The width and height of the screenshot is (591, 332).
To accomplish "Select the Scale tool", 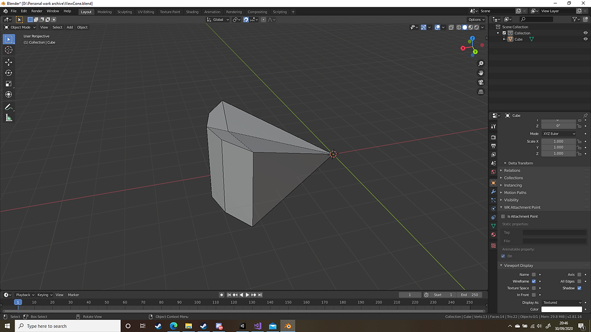I will tap(8, 84).
